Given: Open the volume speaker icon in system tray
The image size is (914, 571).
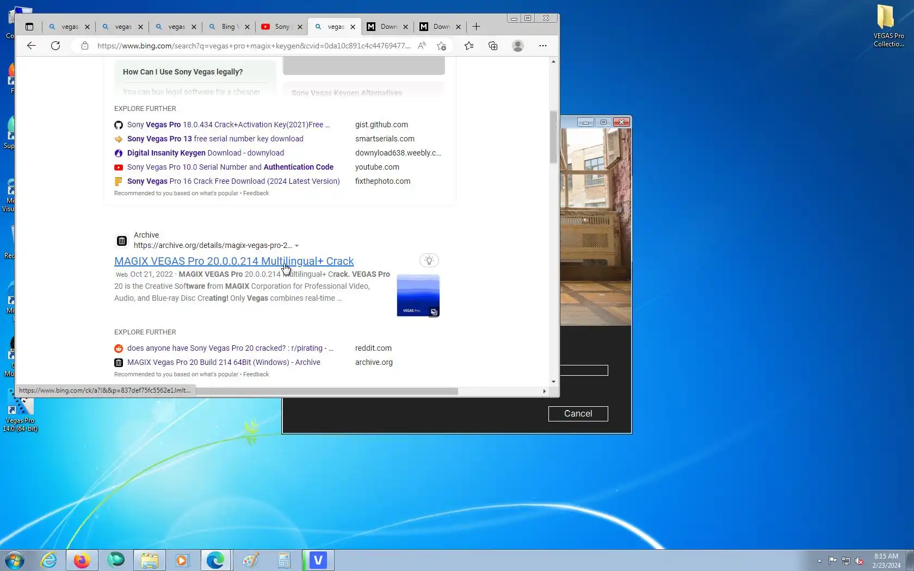Looking at the screenshot, I should pyautogui.click(x=859, y=561).
